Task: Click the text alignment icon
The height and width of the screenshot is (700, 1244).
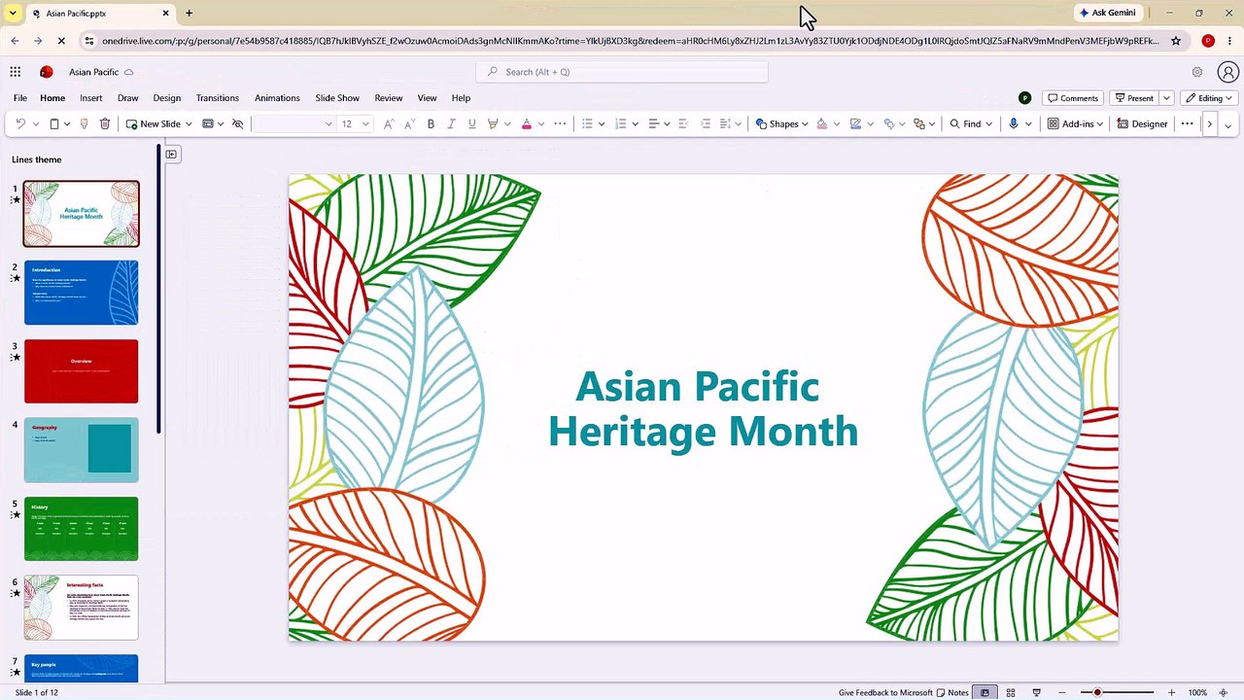Action: coord(654,124)
